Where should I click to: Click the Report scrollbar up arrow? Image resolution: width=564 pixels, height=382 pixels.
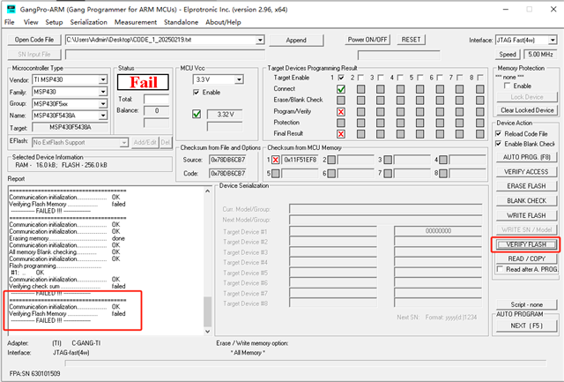[208, 191]
